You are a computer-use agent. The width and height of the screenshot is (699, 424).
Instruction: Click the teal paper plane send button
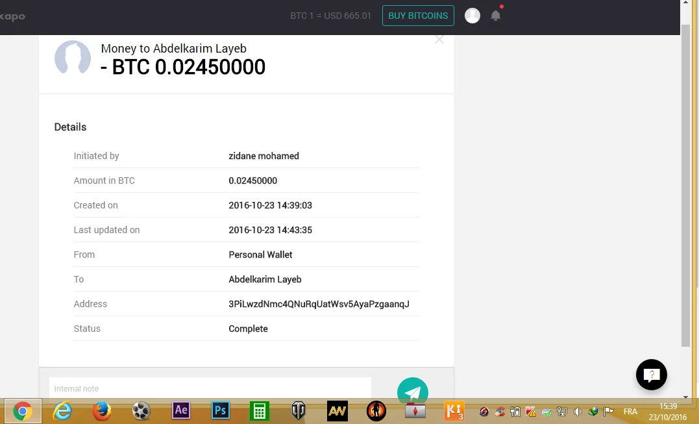click(413, 392)
